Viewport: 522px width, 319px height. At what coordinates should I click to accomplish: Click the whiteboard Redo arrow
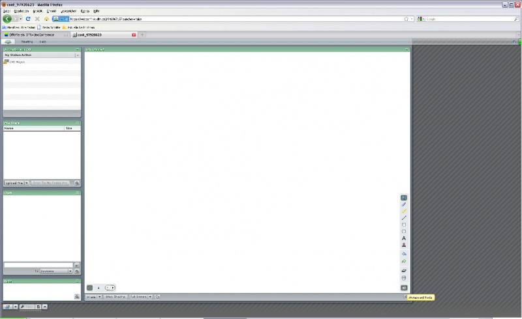pyautogui.click(x=404, y=261)
